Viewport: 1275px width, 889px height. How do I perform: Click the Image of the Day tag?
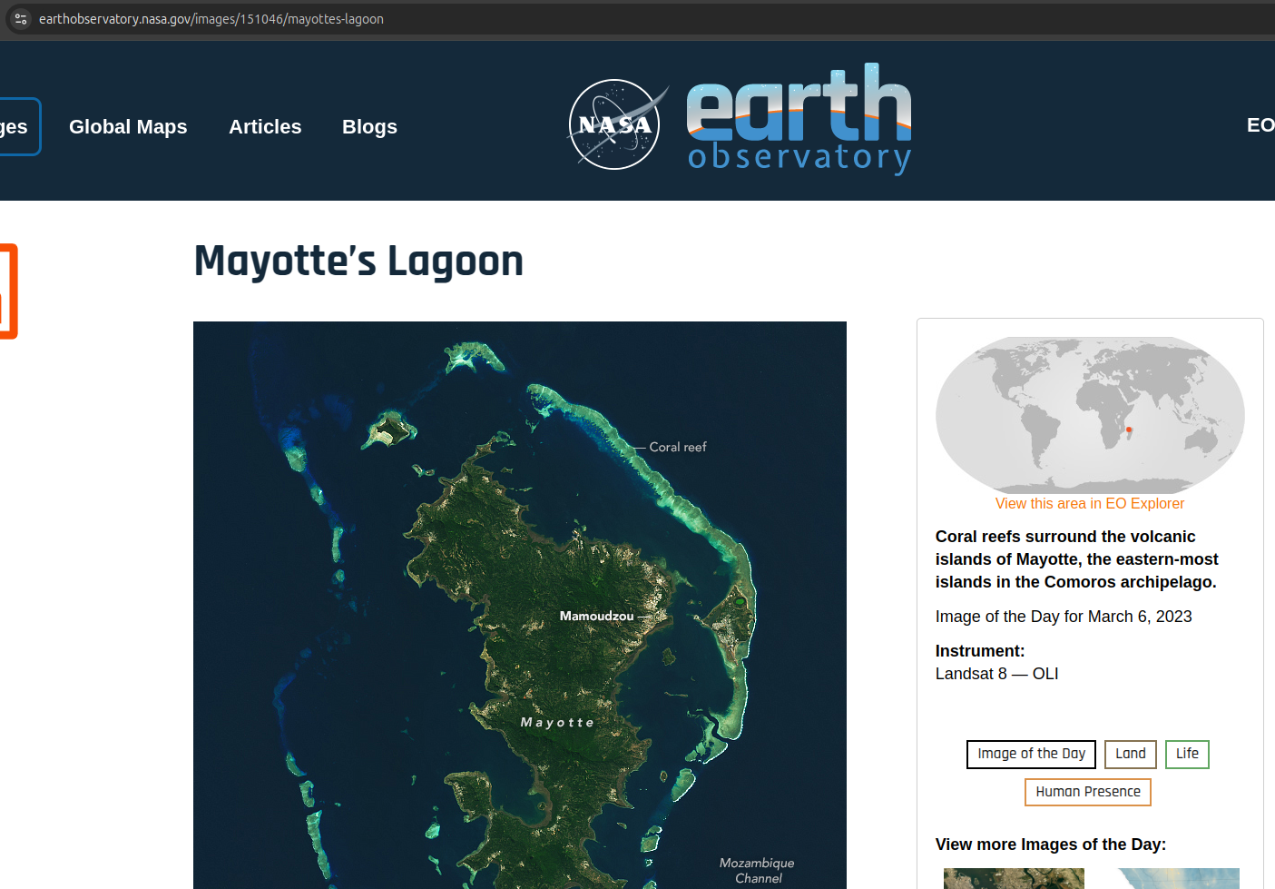click(x=1031, y=754)
